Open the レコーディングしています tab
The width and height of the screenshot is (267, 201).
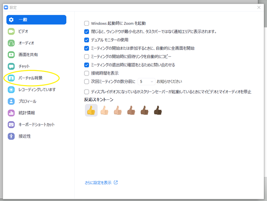coord(36,90)
